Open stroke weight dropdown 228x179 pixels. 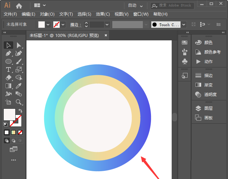107,24
